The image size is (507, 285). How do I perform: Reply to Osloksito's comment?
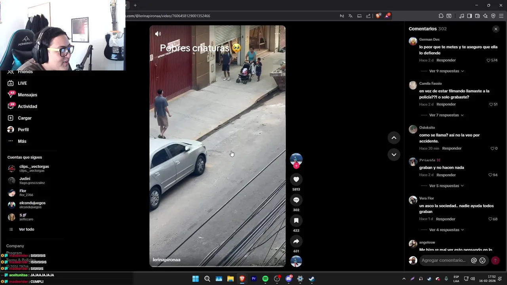pyautogui.click(x=452, y=148)
